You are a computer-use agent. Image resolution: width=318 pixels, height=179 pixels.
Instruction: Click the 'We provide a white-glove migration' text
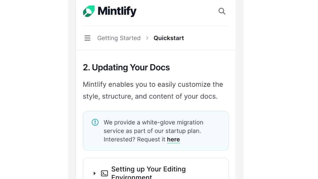pos(153,122)
